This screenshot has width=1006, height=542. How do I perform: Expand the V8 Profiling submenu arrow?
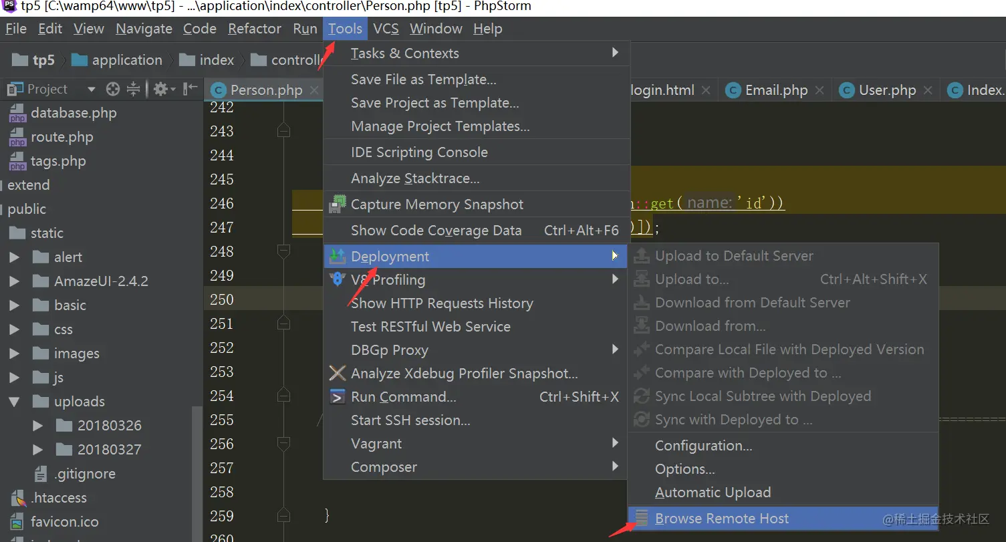tap(615, 279)
